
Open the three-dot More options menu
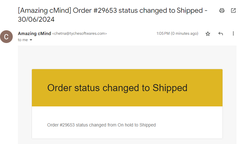233,33
